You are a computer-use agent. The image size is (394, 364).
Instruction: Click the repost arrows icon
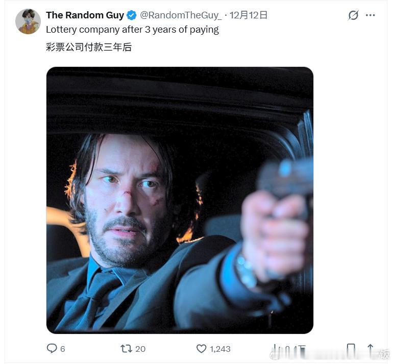126,349
